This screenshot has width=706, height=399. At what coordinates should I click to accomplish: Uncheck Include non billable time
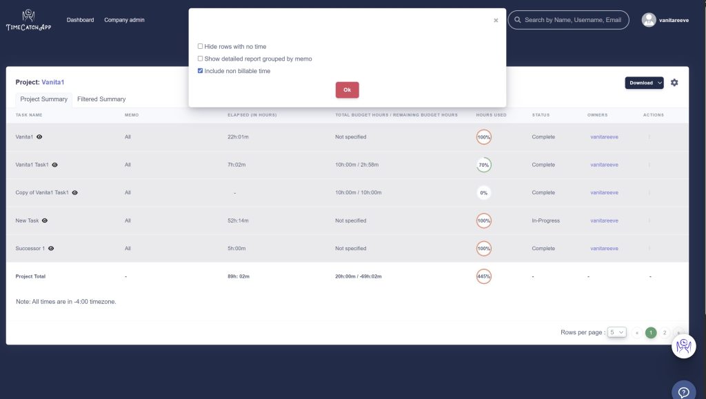tap(201, 71)
